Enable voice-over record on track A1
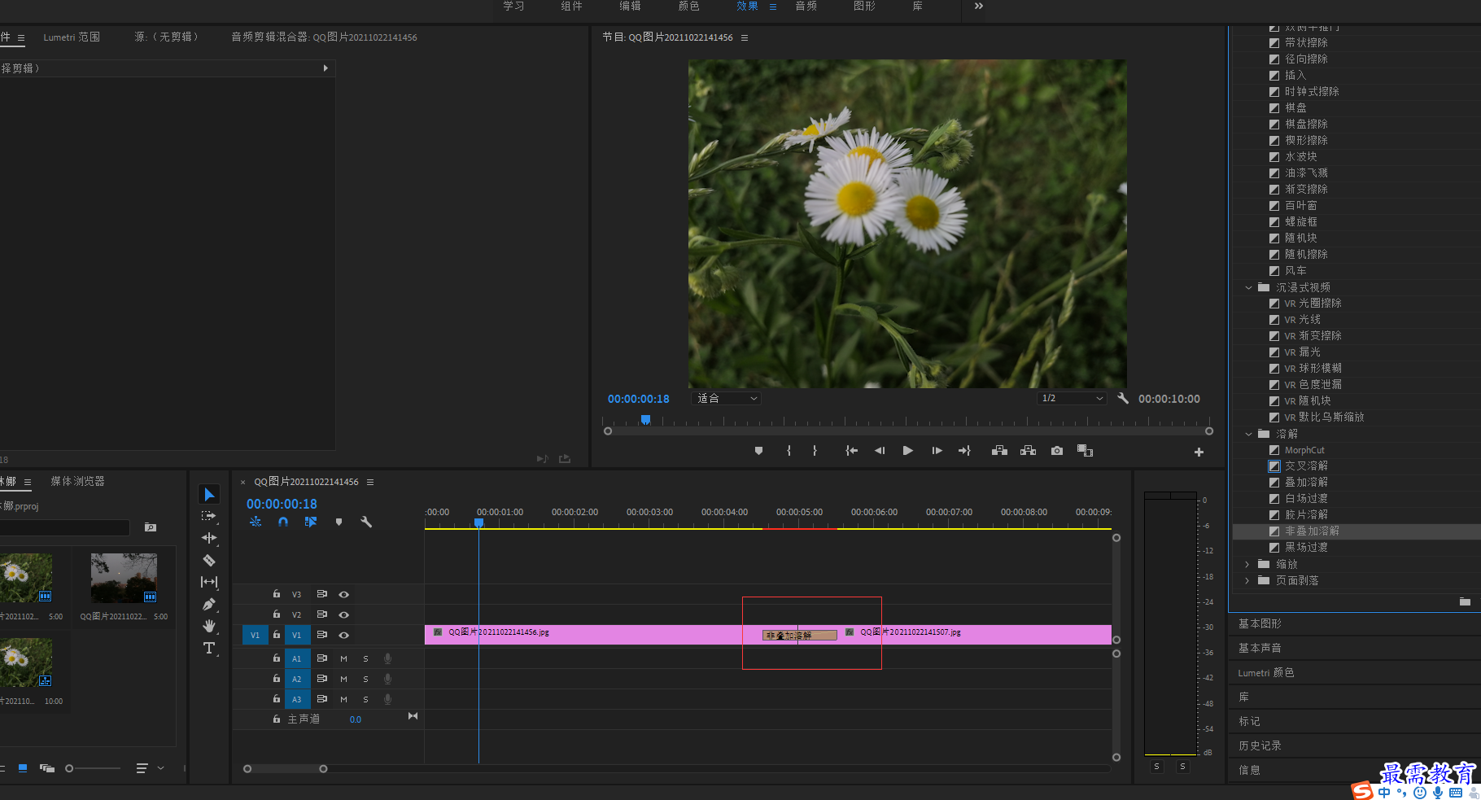This screenshot has width=1481, height=800. pos(387,658)
